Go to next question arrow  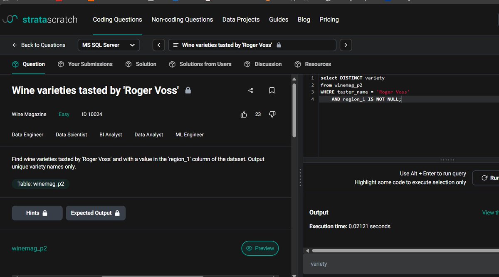click(x=346, y=45)
